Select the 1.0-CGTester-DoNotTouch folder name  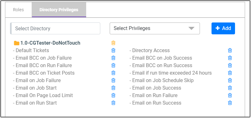[x=50, y=43]
